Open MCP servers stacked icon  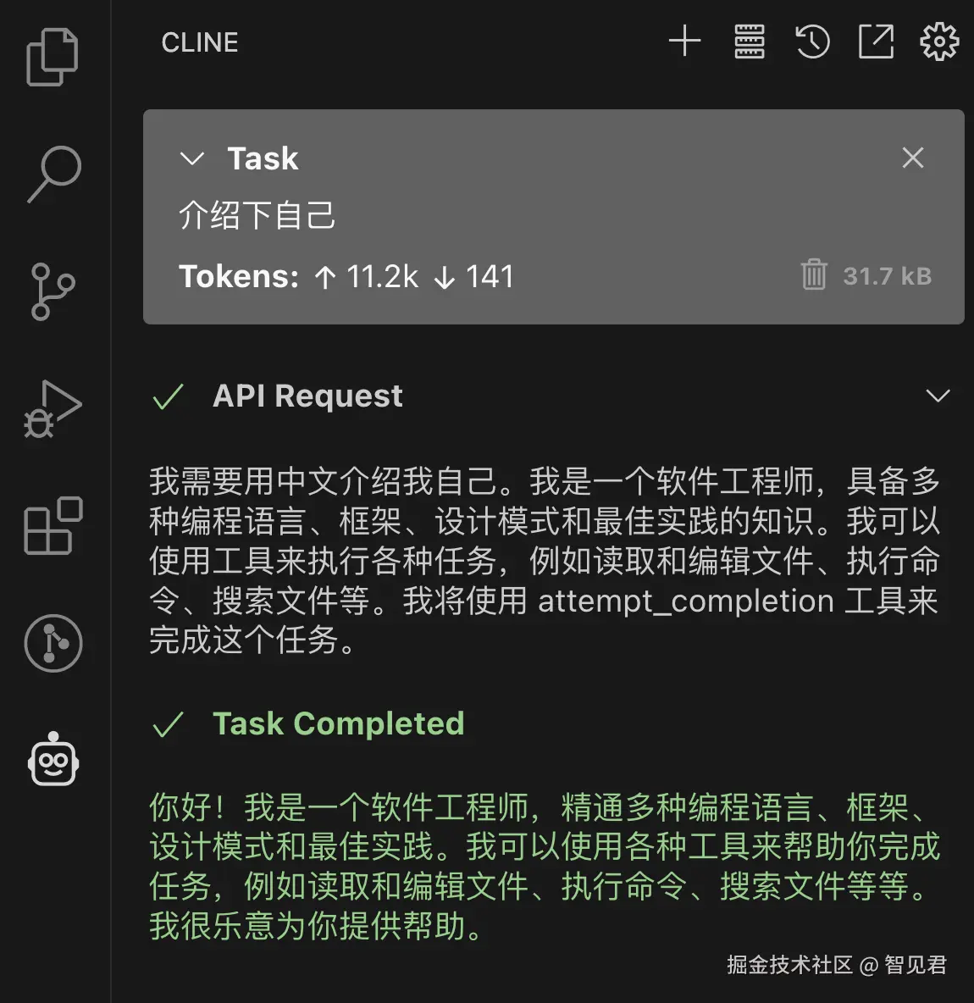click(x=749, y=42)
